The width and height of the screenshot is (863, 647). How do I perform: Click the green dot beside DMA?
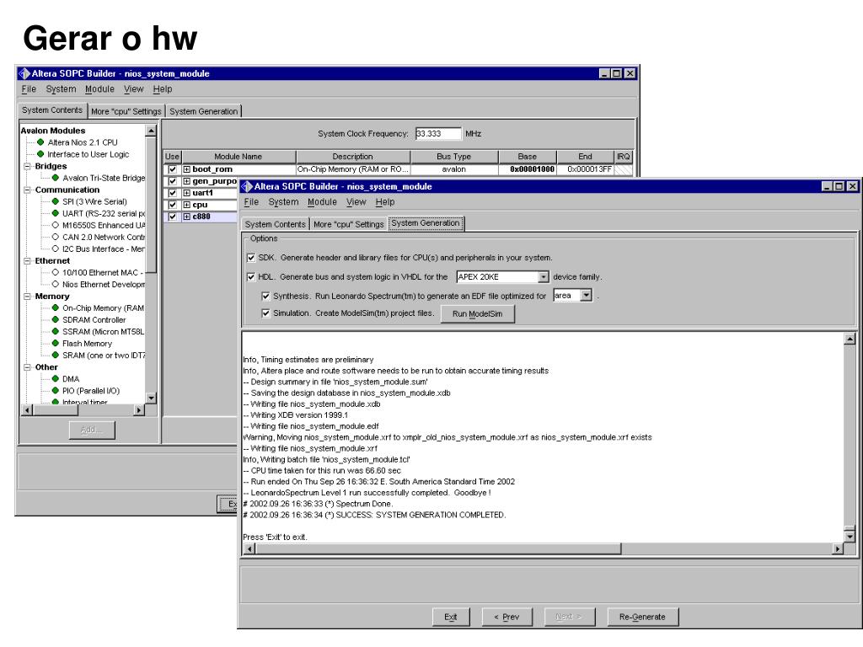(55, 378)
